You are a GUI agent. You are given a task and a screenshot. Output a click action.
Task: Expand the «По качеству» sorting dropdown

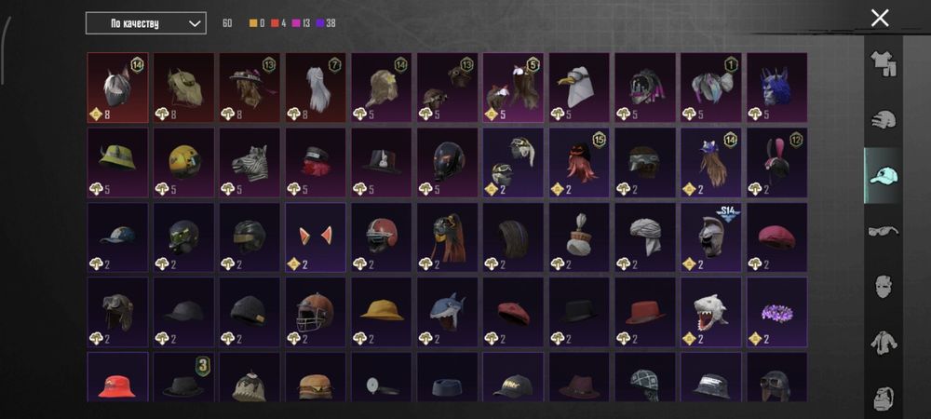146,23
